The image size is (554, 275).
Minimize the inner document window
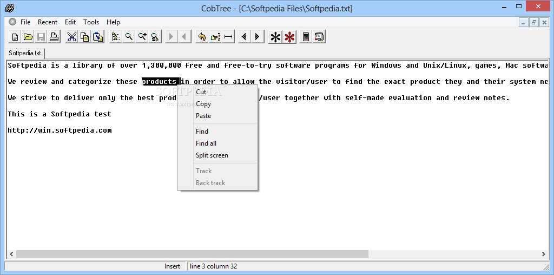524,22
